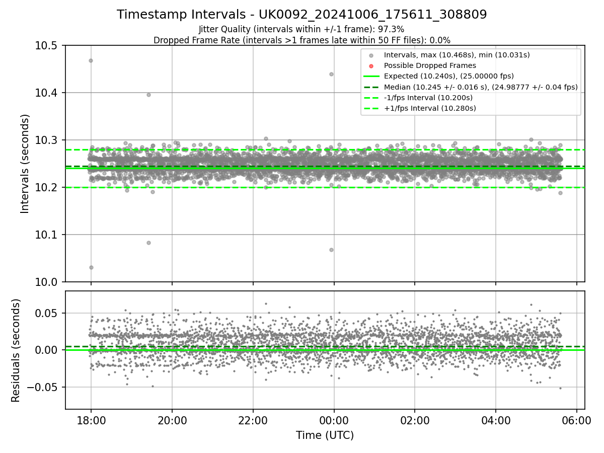The width and height of the screenshot is (604, 453).
Task: Click the '20:00' x-axis tick label
Action: 172,420
